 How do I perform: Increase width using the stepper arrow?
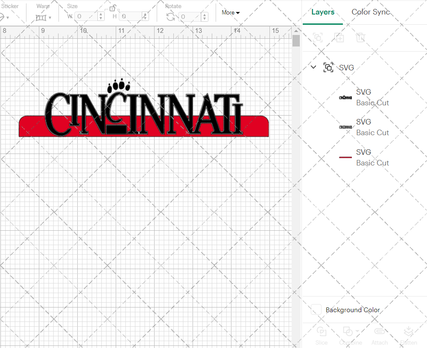click(101, 14)
